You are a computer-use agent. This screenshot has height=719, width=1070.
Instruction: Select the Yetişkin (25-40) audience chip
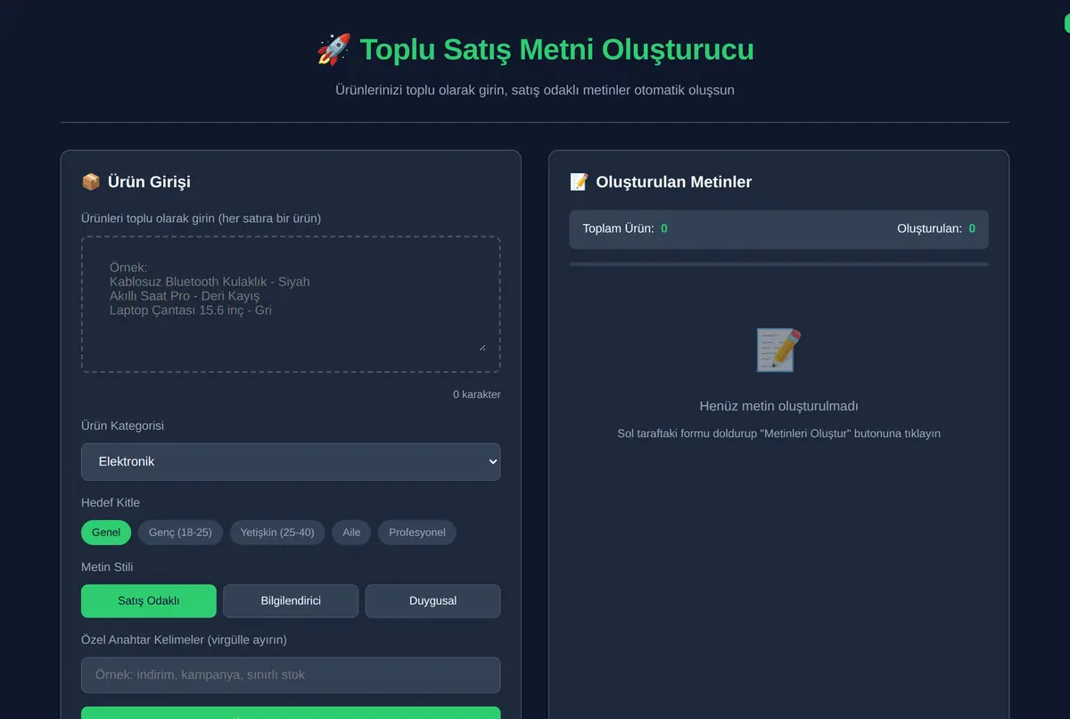(277, 533)
